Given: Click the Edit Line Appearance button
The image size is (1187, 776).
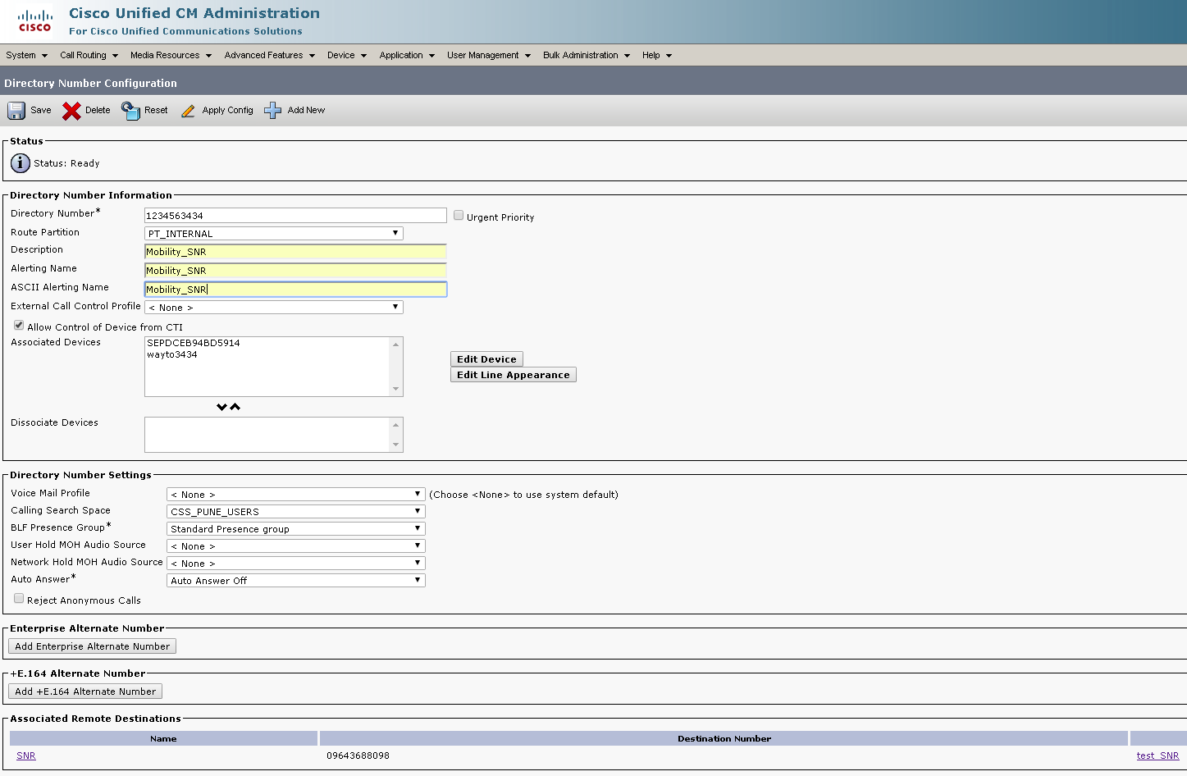Looking at the screenshot, I should 514,375.
